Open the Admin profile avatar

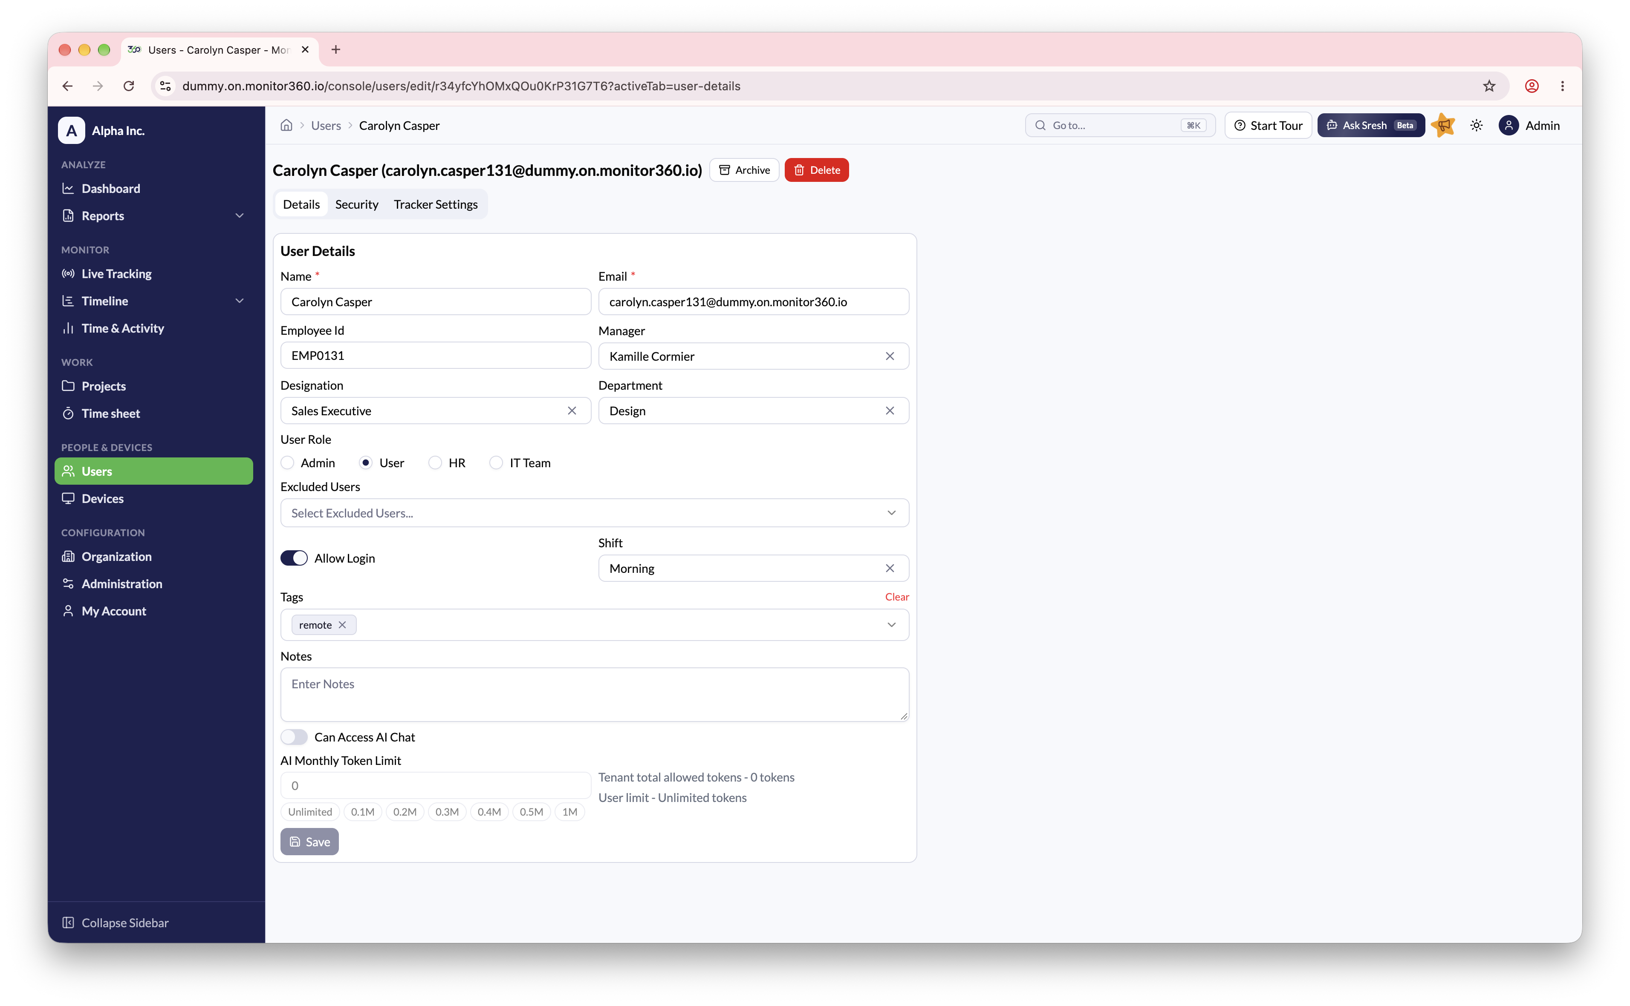[x=1508, y=125]
